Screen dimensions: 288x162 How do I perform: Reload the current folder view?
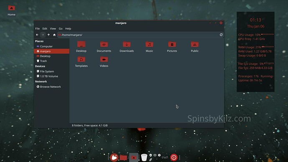click(x=221, y=35)
